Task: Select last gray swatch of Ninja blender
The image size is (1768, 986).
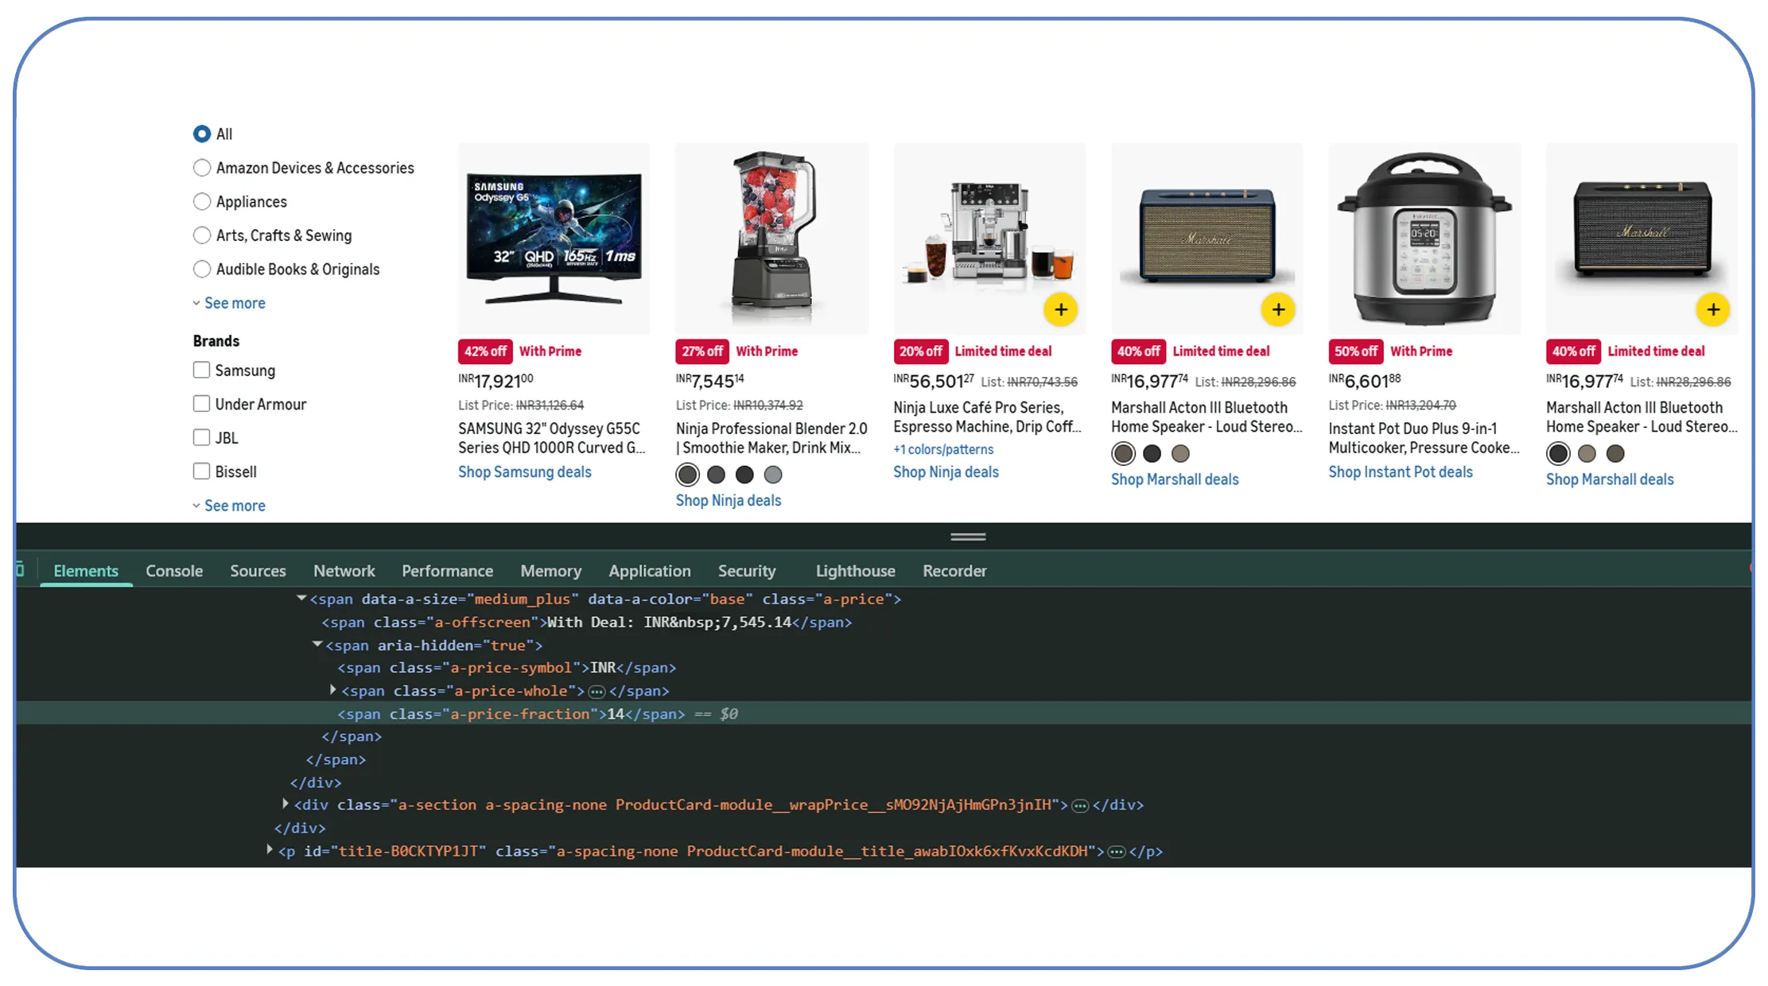Action: 773,475
